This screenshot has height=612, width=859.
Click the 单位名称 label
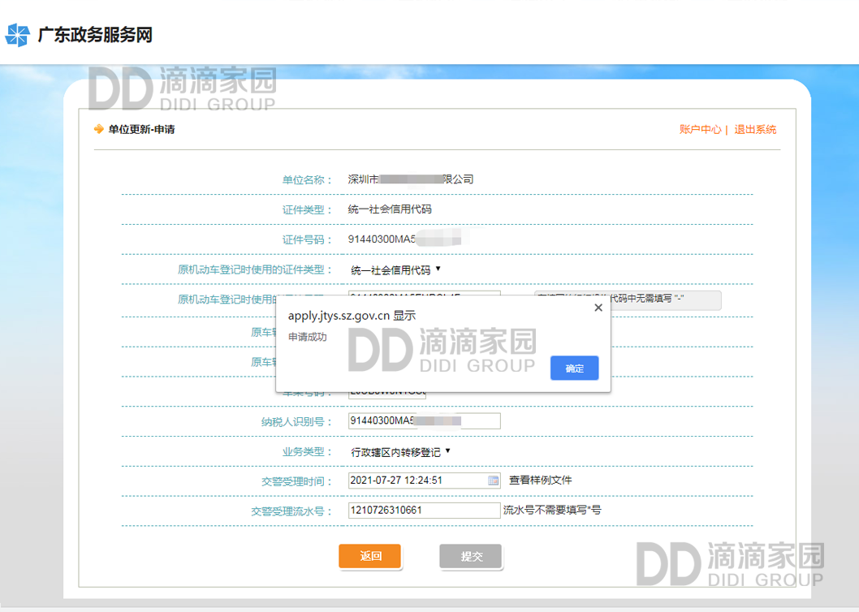pos(307,179)
